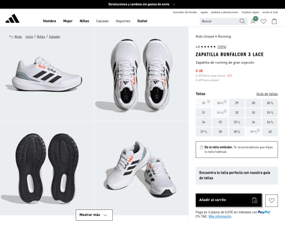Select size 40

270,131
